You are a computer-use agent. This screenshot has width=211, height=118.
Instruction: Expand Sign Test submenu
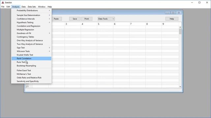[31, 48]
